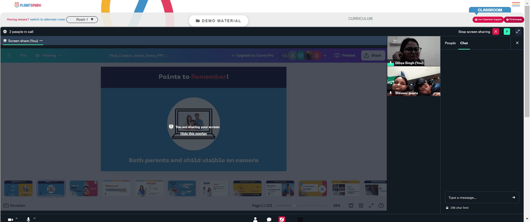Click Hide this overlay link
Image resolution: width=530 pixels, height=222 pixels.
[193, 134]
